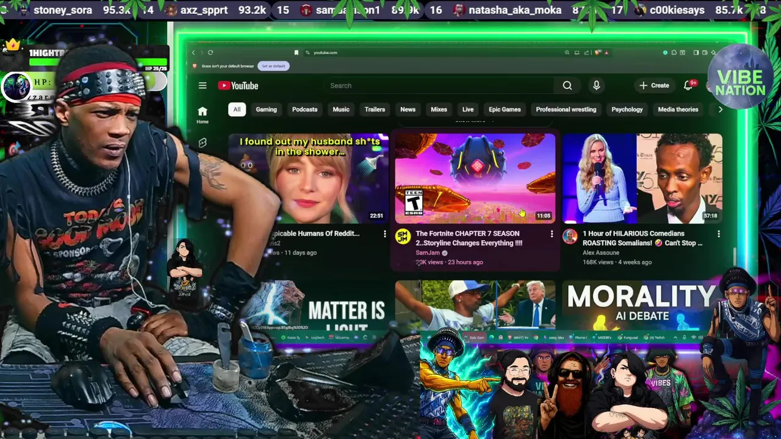
Task: Open Razer Synapse taskbar item
Action: click(290, 337)
